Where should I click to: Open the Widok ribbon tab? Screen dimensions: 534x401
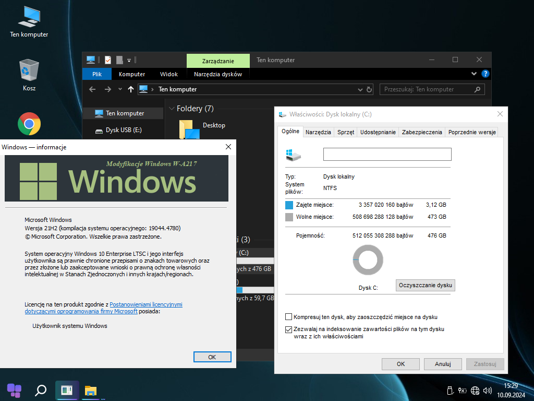[x=169, y=74]
